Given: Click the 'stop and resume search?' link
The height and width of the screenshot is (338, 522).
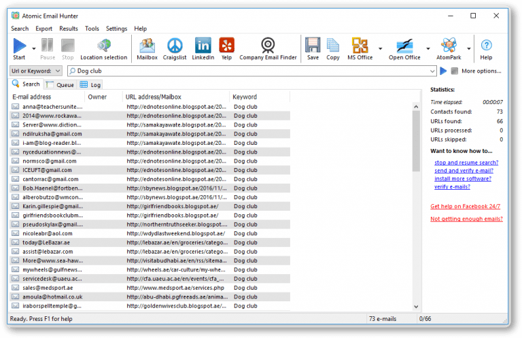Looking at the screenshot, I should click(466, 163).
